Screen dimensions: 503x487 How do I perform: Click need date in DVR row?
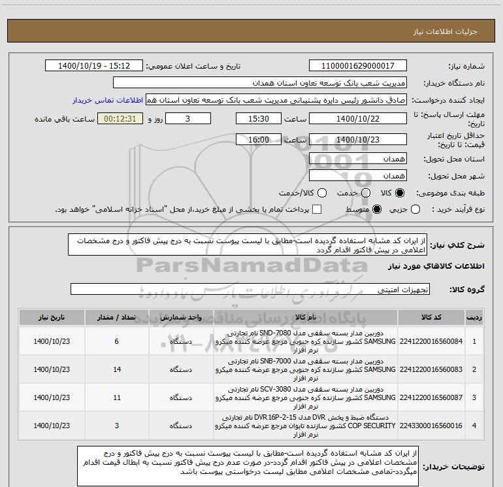(52, 426)
